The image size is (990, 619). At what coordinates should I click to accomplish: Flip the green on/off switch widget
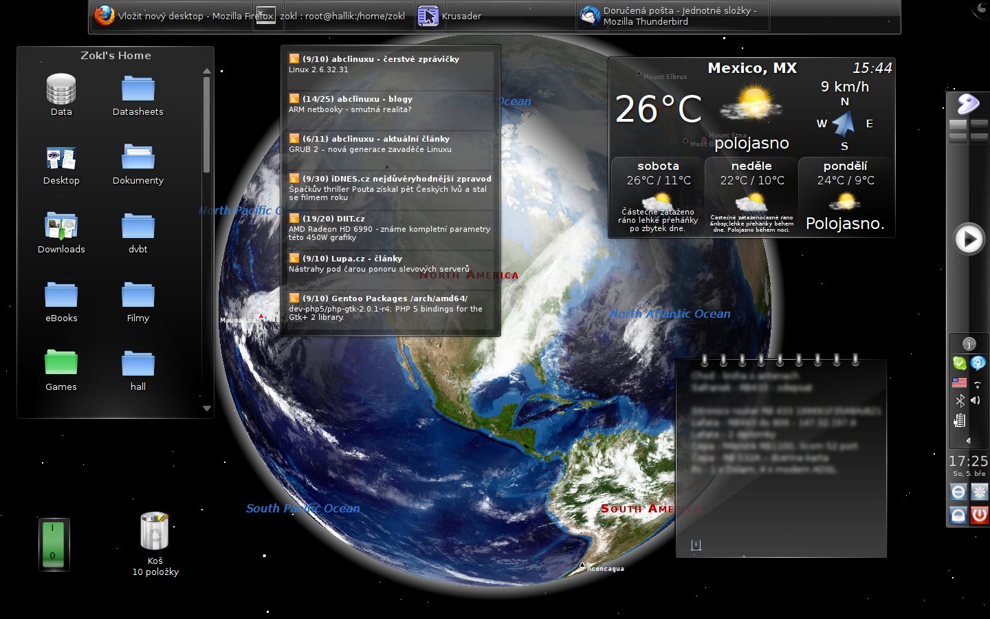tap(54, 544)
